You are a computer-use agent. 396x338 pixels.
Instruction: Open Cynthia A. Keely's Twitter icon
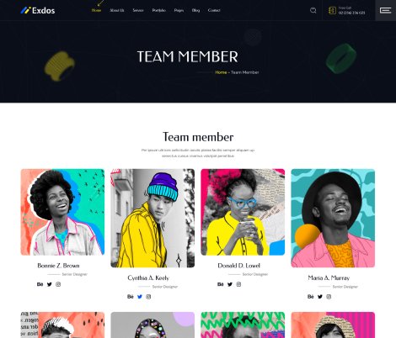(x=140, y=297)
